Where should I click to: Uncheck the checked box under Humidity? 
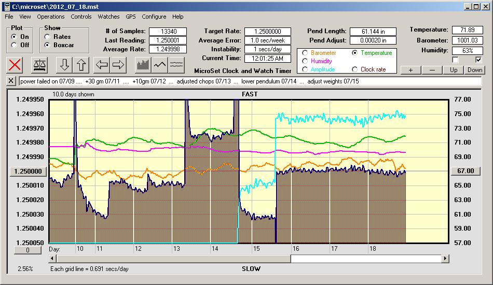point(478,60)
